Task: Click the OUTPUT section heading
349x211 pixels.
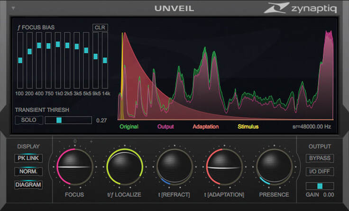Action: pyautogui.click(x=320, y=147)
